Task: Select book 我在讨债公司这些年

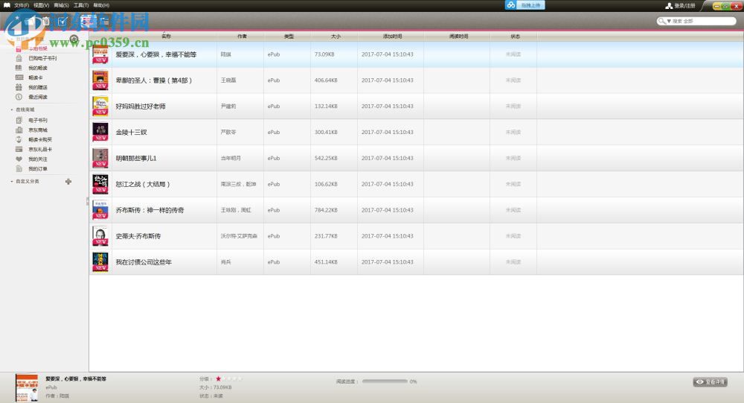Action: point(416,262)
